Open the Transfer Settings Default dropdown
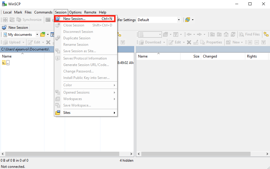 pos(178,20)
